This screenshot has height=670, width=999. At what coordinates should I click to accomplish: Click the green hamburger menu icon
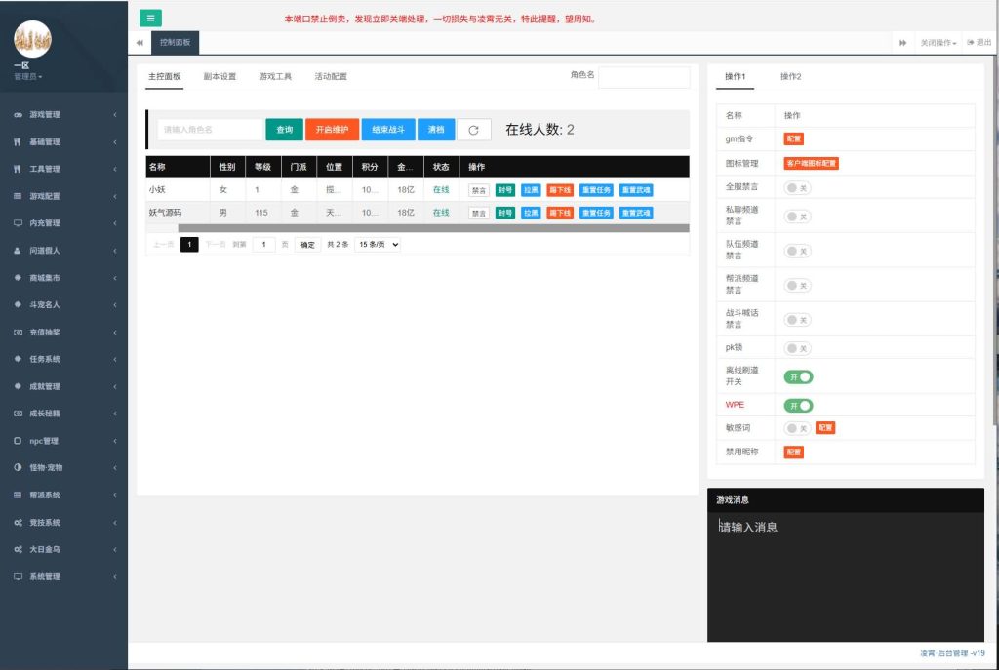pyautogui.click(x=151, y=18)
